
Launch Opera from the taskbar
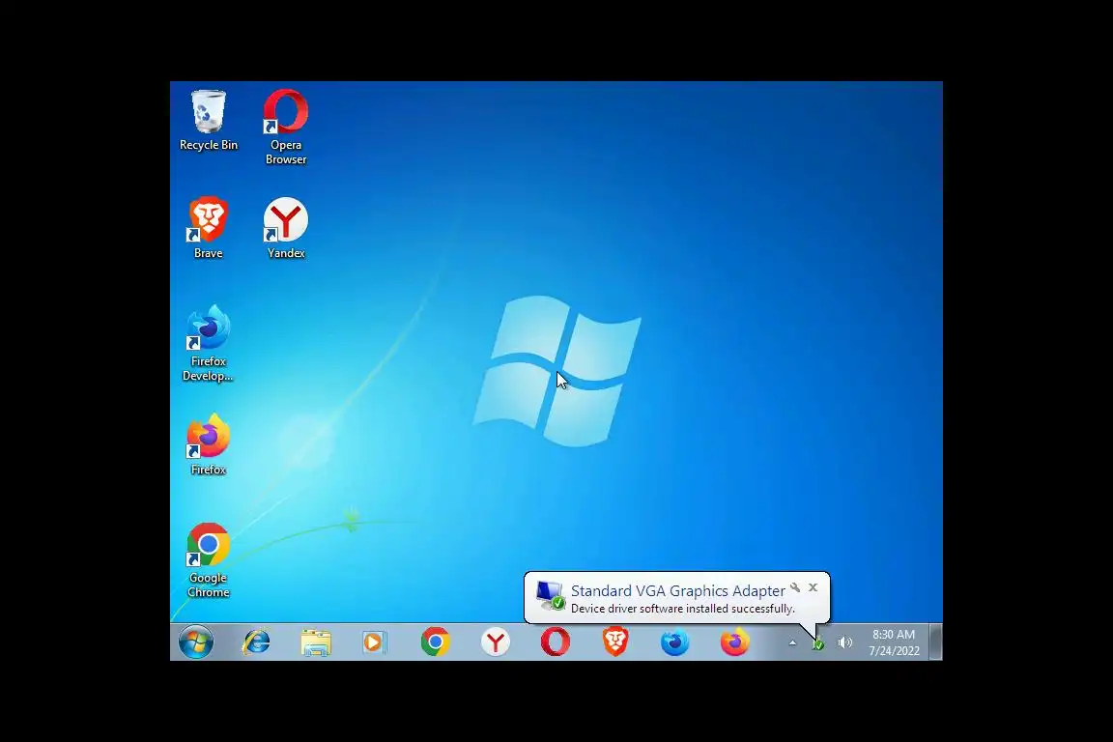coord(556,642)
